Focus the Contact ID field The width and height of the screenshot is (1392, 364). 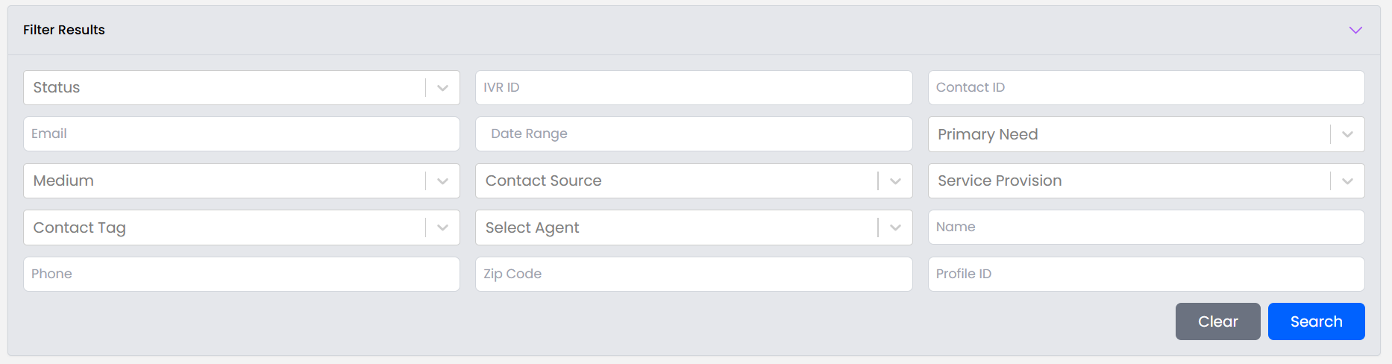1145,88
